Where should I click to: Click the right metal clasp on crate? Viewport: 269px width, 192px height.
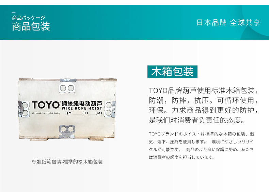[110, 109]
